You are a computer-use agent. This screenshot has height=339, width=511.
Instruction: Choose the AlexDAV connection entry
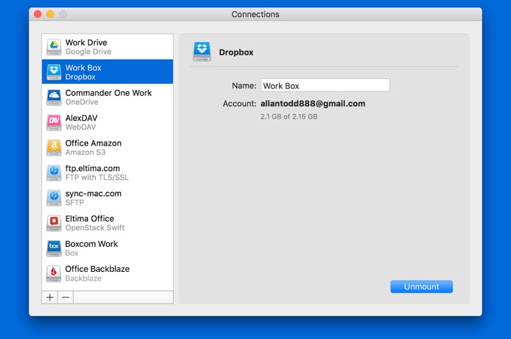coord(108,122)
